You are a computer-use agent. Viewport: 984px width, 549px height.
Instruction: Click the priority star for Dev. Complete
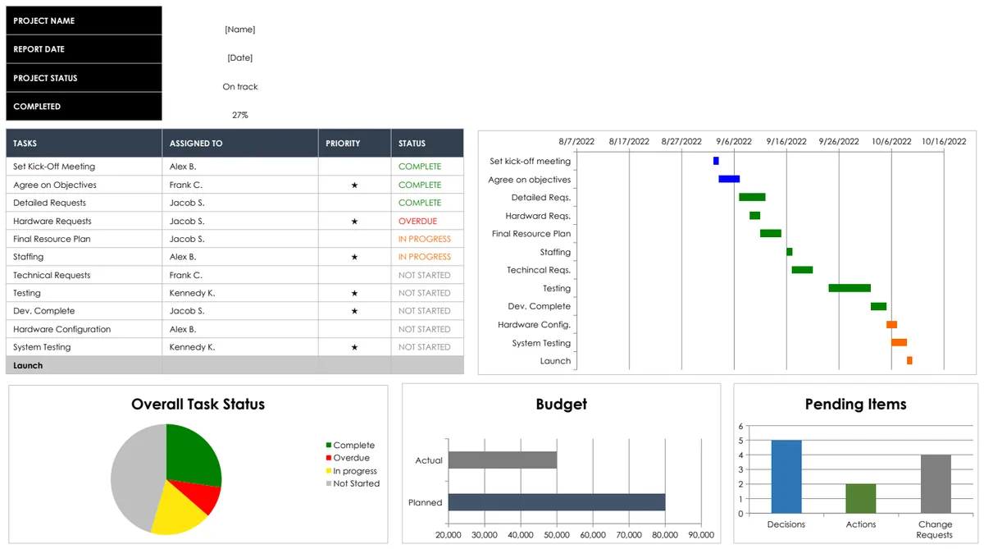coord(354,311)
